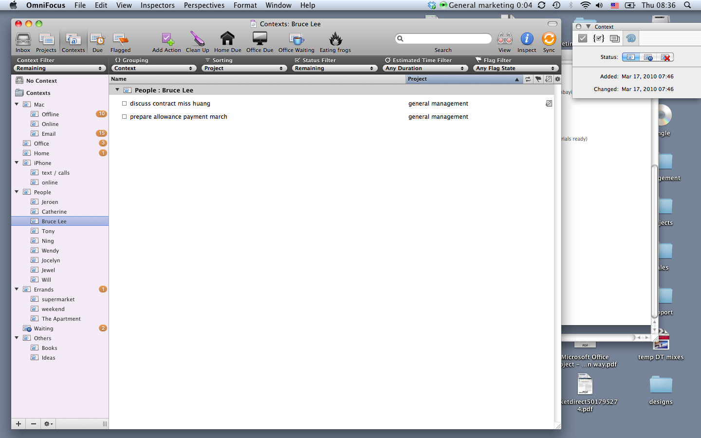
Task: Open the Perspectives menu
Action: (204, 5)
